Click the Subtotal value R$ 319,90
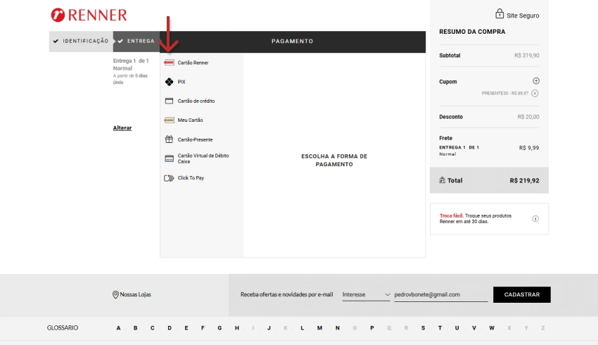This screenshot has height=345, width=598. click(x=527, y=56)
